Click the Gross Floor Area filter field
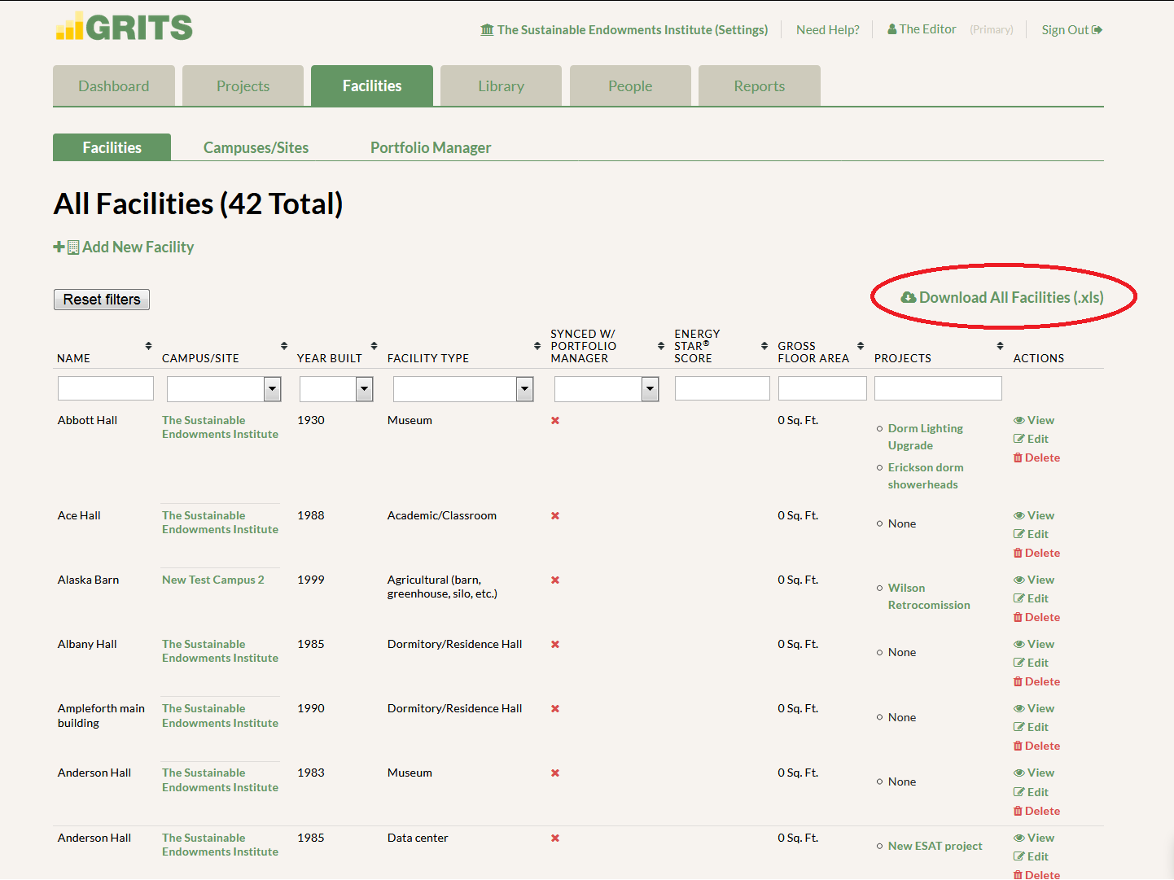 [822, 388]
